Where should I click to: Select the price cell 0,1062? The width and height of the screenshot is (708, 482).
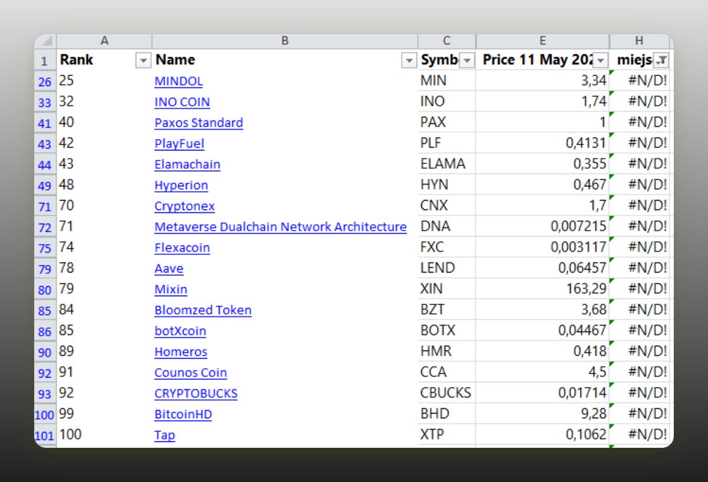pyautogui.click(x=543, y=435)
